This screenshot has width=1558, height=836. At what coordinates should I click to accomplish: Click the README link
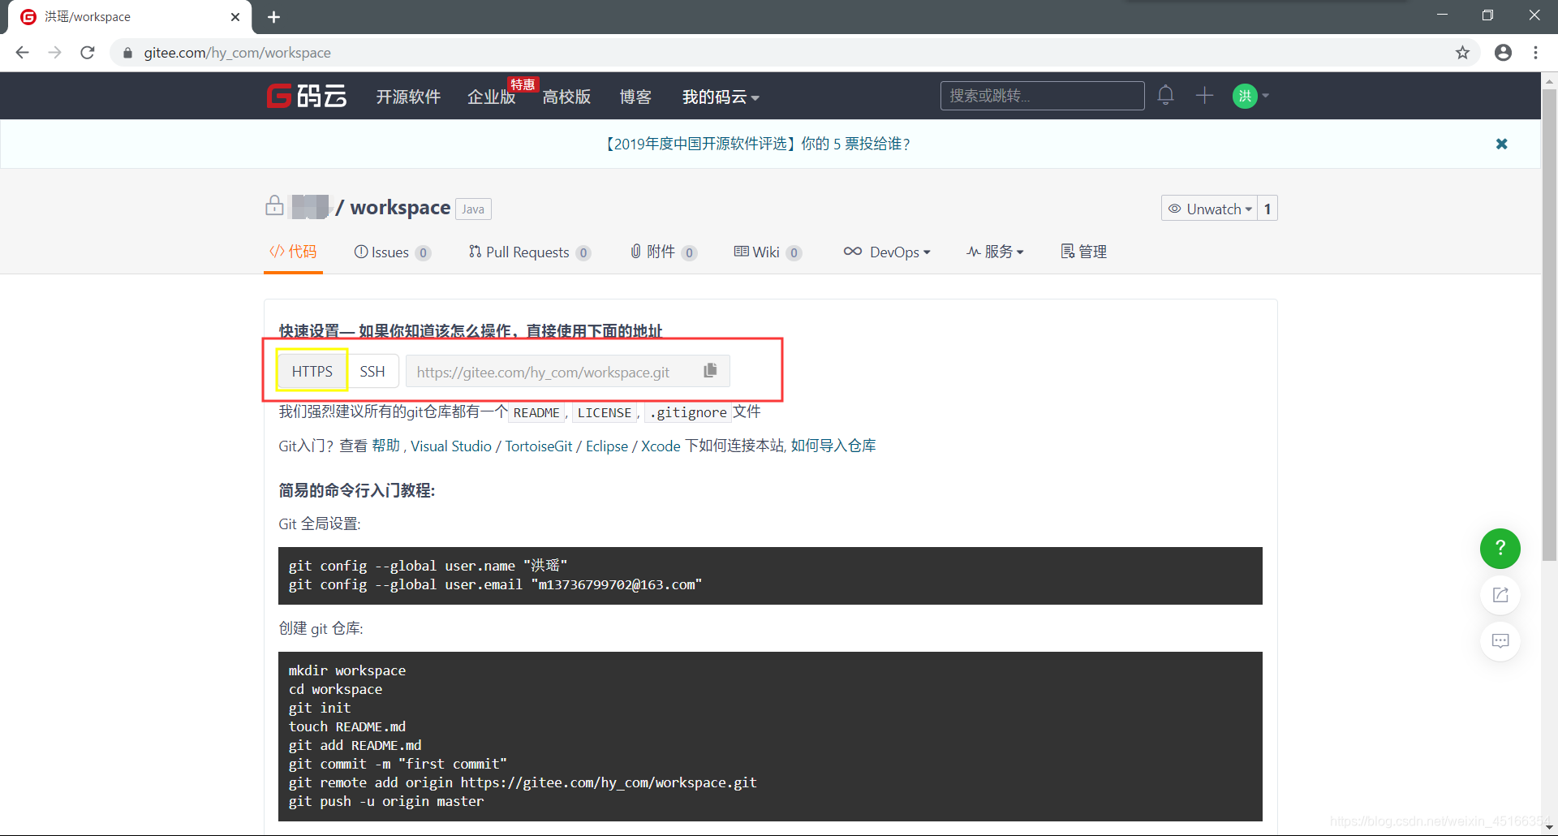pos(536,412)
